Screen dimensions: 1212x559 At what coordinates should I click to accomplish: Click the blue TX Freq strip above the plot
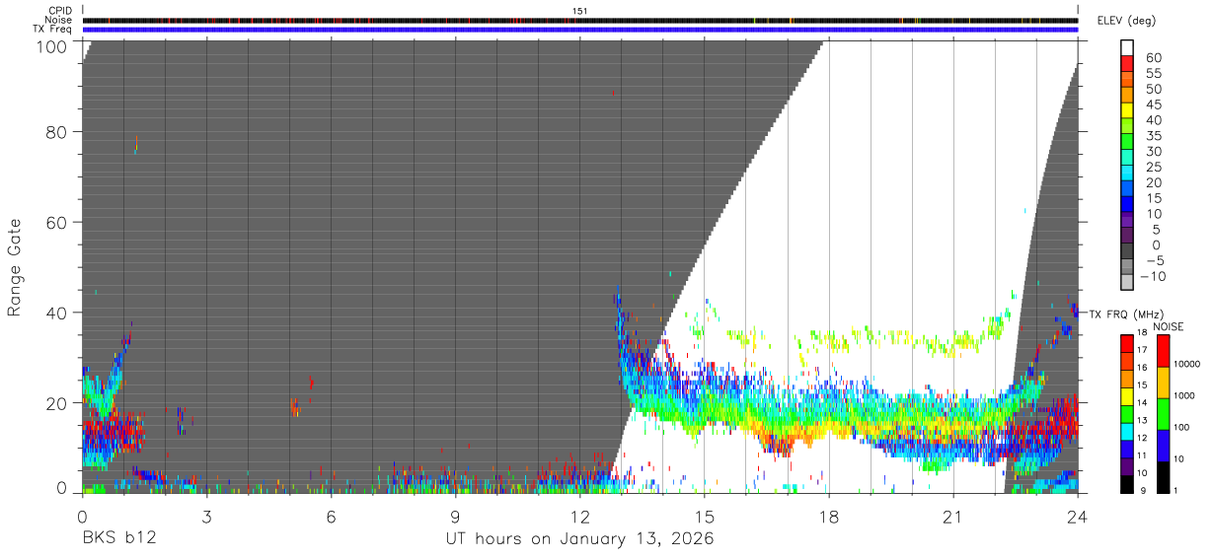tap(580, 30)
